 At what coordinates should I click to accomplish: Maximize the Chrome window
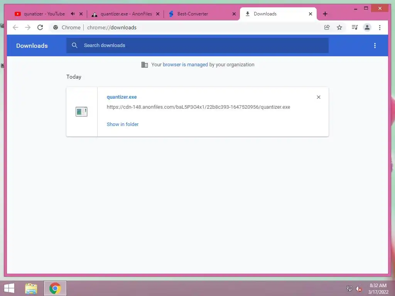[366, 8]
